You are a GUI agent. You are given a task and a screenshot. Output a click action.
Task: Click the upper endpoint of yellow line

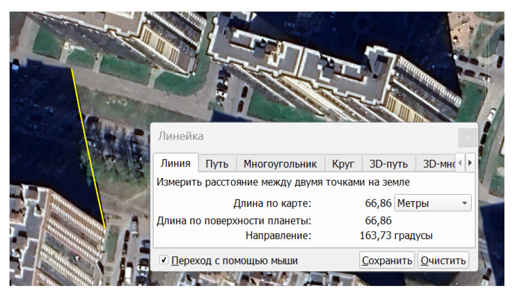72,69
